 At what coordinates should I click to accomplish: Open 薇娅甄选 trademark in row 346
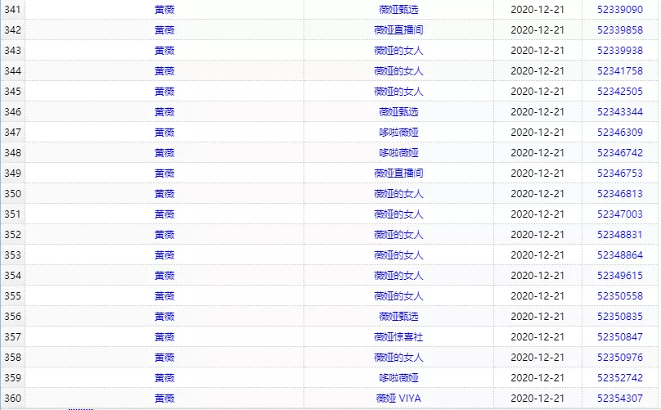pyautogui.click(x=398, y=112)
